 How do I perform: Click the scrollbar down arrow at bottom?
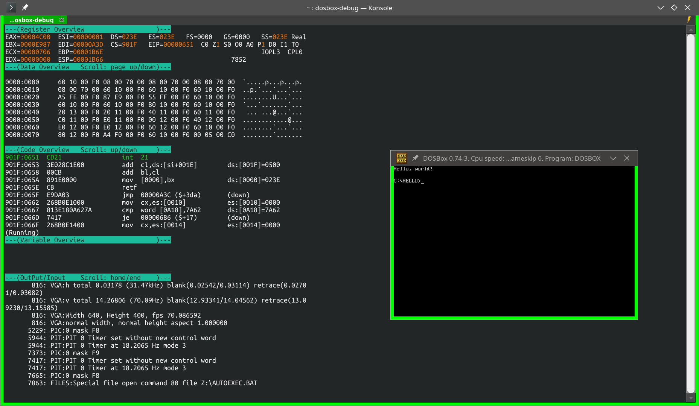(x=690, y=397)
